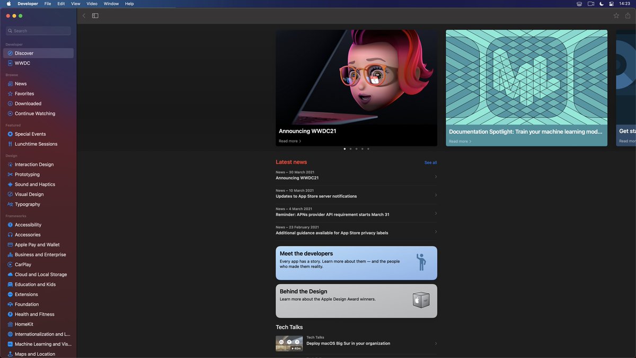
Task: Toggle the sidebar with toolbar icon
Action: click(x=95, y=16)
